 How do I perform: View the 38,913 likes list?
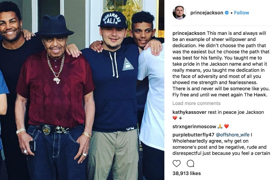(x=187, y=173)
